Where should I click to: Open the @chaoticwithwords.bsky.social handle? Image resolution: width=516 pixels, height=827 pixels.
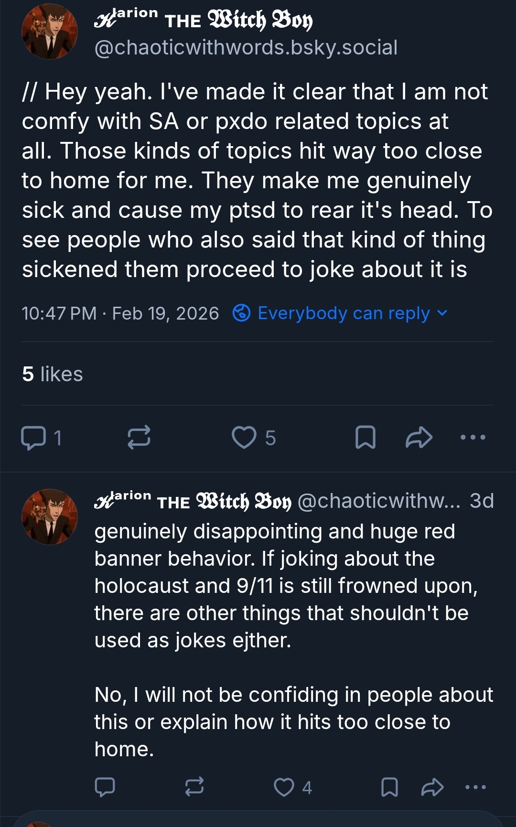coord(246,48)
